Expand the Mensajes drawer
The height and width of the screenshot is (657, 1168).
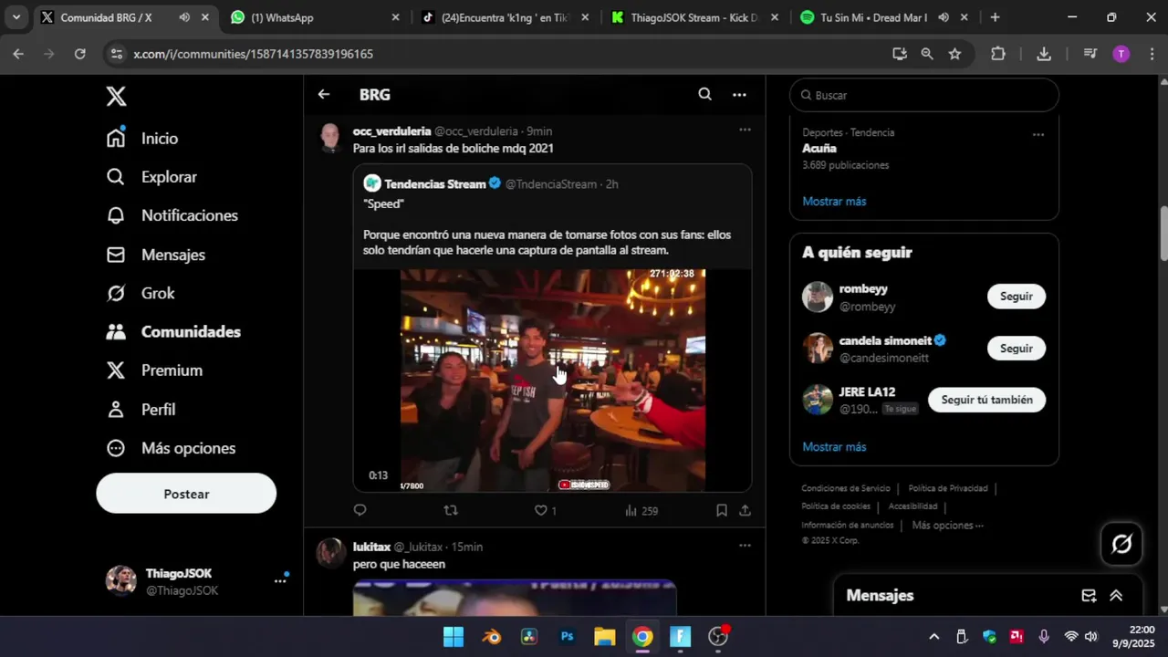click(x=1116, y=596)
